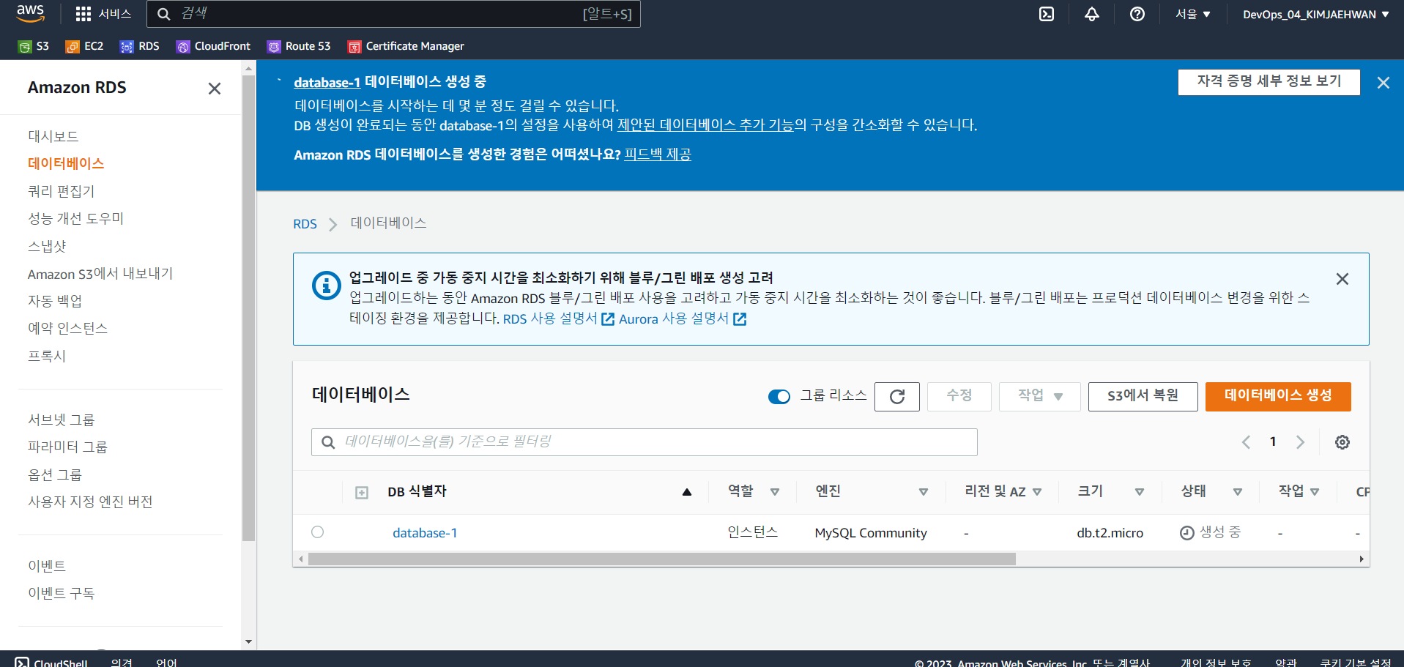Screen dimensions: 1404x667
Task: Open EC2 shortcut in favorites bar
Action: (84, 46)
